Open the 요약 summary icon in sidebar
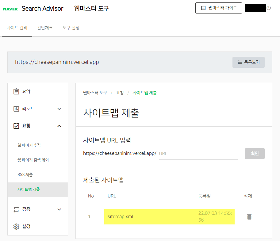 (x=17, y=91)
